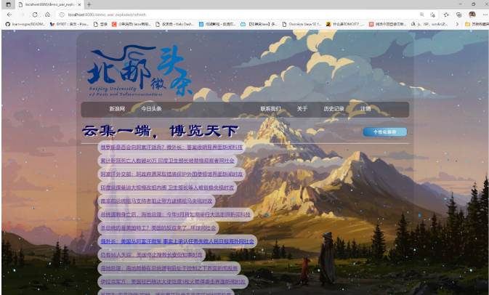View site information icon in address bar
Viewport: 489px width, 295px height.
pyautogui.click(x=62, y=15)
